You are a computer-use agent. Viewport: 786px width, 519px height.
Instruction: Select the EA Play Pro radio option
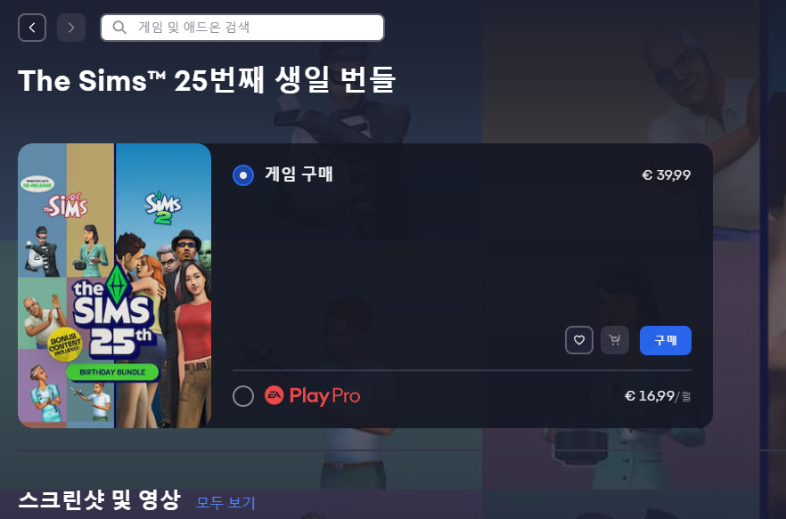pyautogui.click(x=243, y=396)
